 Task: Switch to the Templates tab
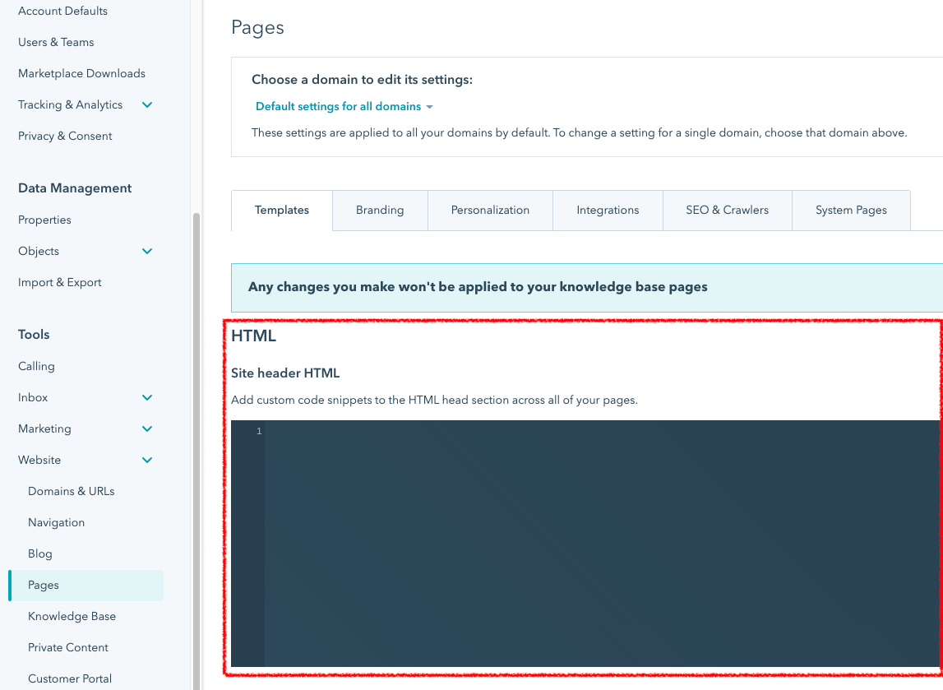[x=281, y=210]
